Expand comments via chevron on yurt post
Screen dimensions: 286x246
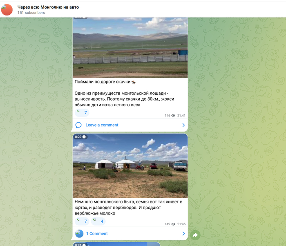coord(183,234)
